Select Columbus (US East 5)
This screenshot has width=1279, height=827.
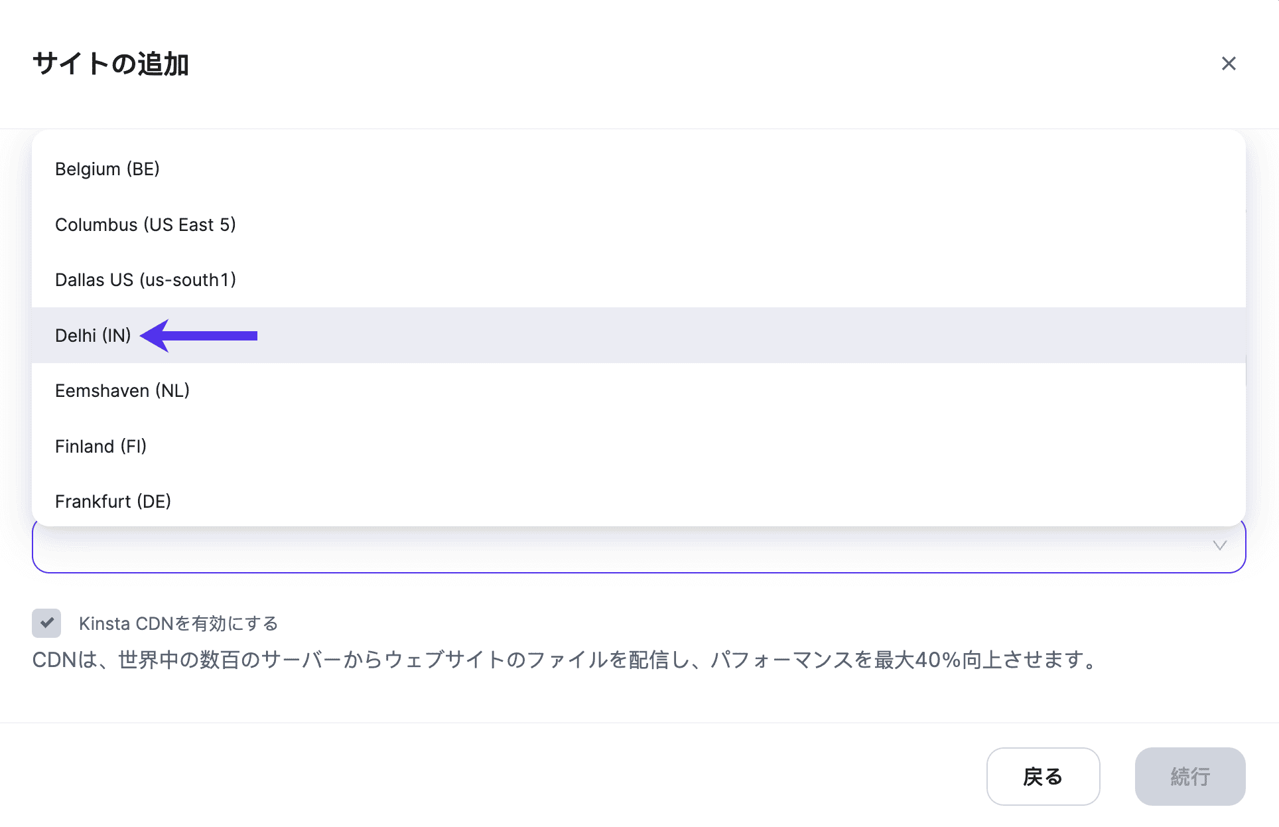point(146,224)
